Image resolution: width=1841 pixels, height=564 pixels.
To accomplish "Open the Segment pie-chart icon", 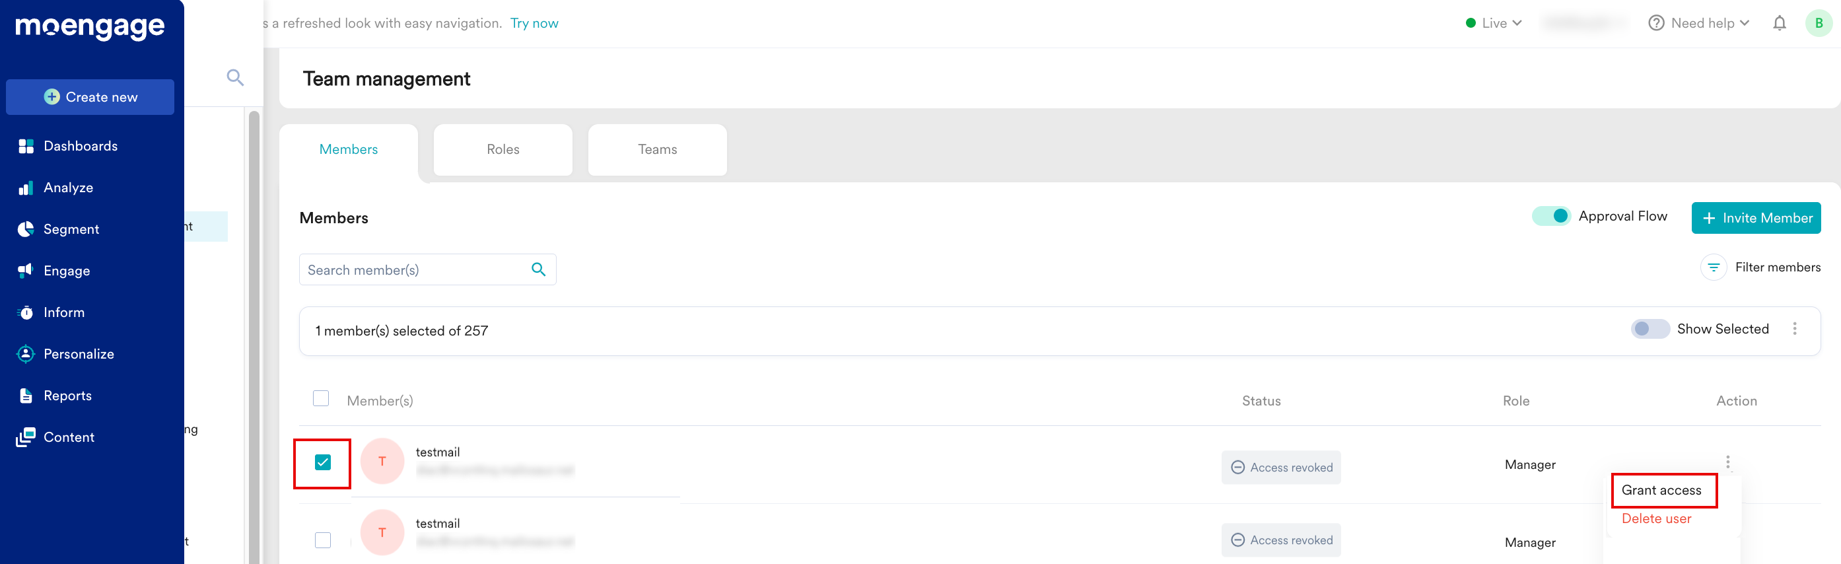I will tap(26, 229).
